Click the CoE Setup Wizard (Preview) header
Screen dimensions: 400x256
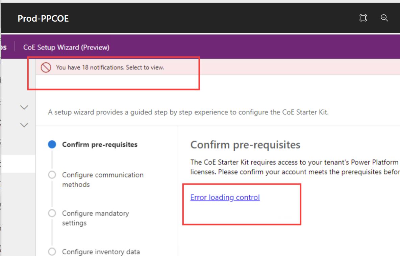point(66,47)
